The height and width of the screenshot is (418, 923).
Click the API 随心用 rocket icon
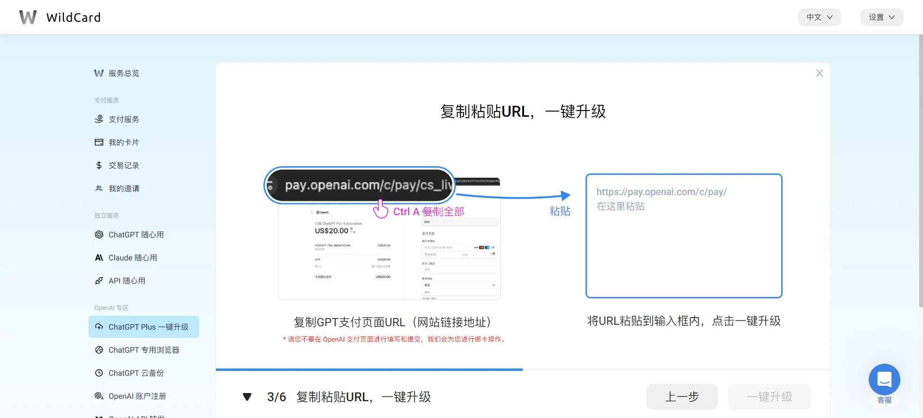click(99, 281)
